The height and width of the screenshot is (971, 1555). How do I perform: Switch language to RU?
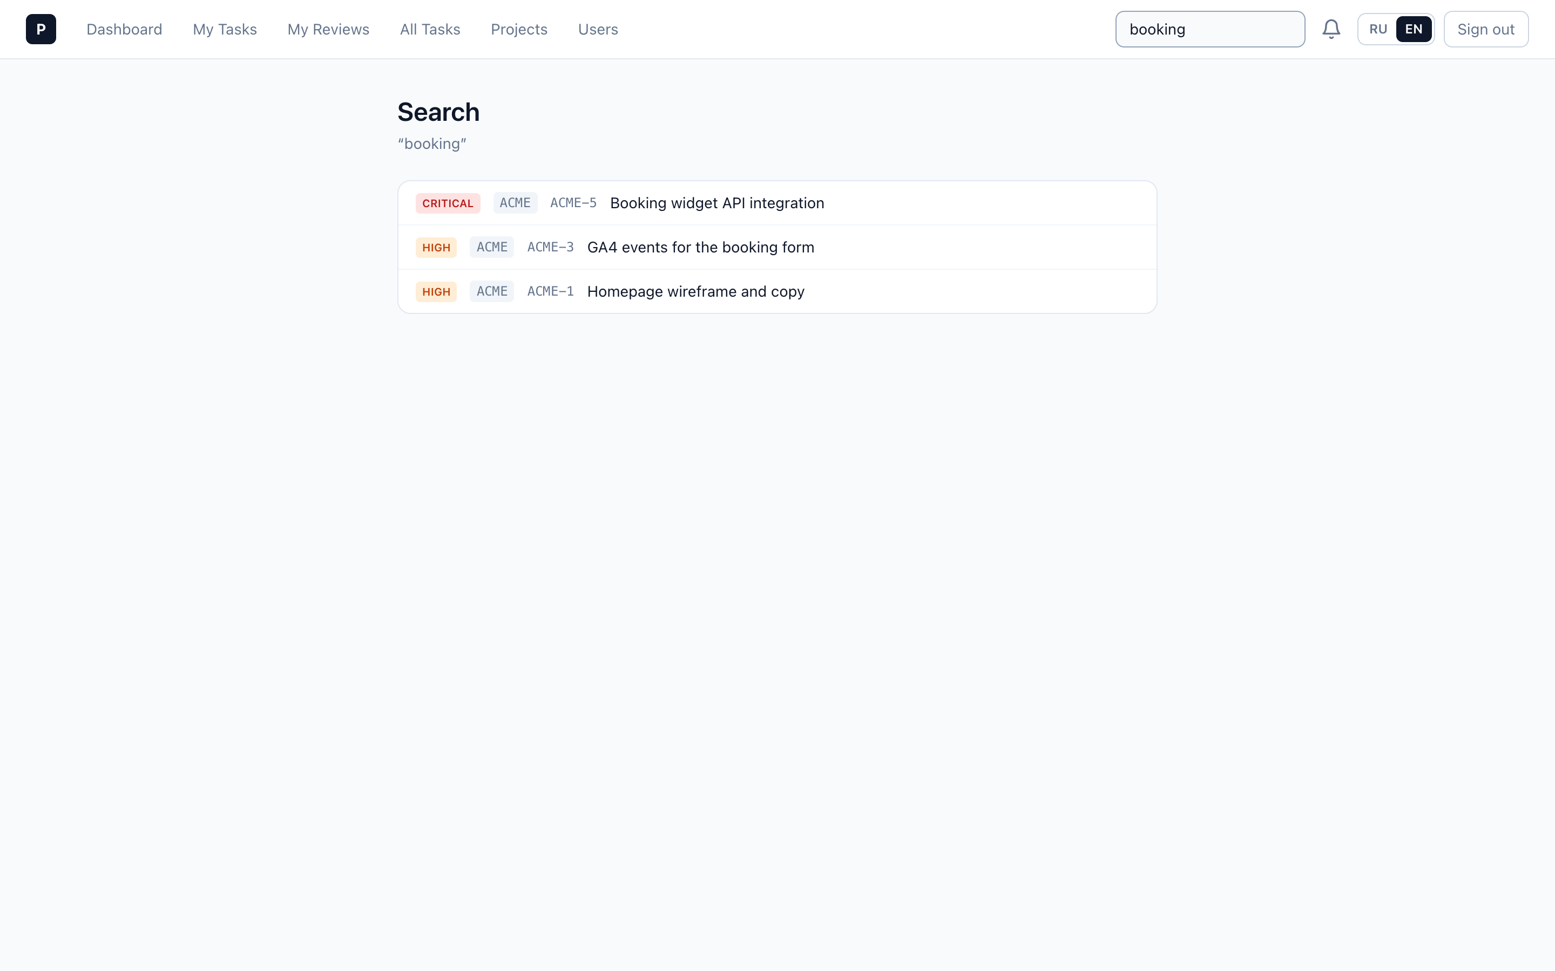pos(1378,29)
